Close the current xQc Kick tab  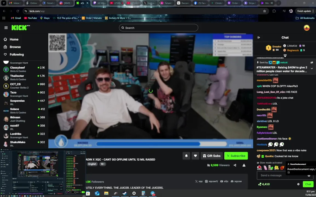click(x=87, y=3)
